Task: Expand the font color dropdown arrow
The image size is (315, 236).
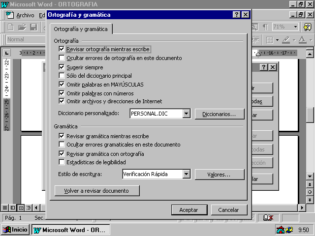Action: pyautogui.click(x=311, y=40)
